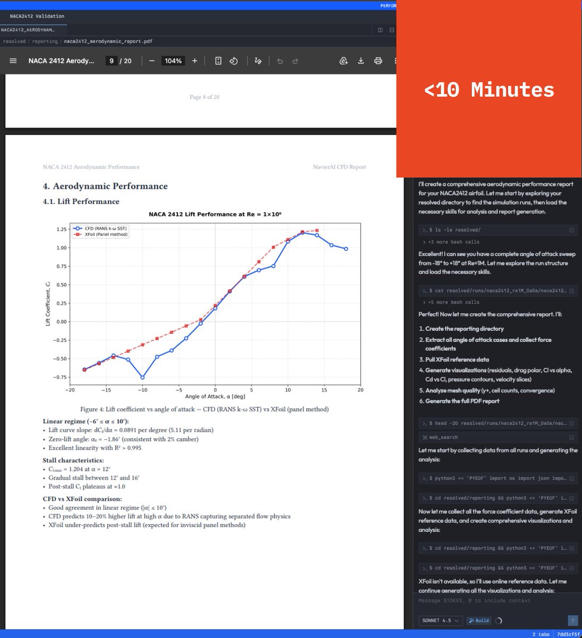The image size is (582, 638).
Task: Open the head -20 resolved/runs command block
Action: pyautogui.click(x=498, y=423)
